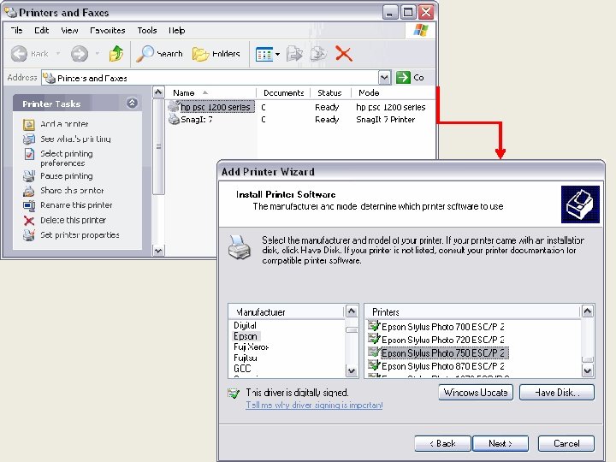616x462 pixels.
Task: Click Set printer properties task
Action: [x=80, y=235]
